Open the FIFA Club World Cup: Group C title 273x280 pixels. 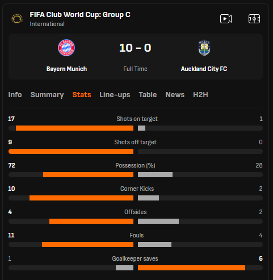(x=80, y=15)
